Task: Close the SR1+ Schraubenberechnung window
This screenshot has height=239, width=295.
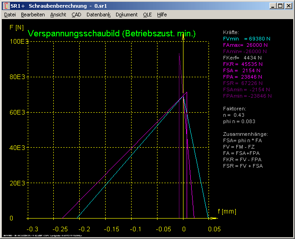Action: (288, 6)
